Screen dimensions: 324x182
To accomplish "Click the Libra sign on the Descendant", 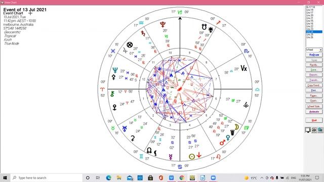I will point(257,89).
